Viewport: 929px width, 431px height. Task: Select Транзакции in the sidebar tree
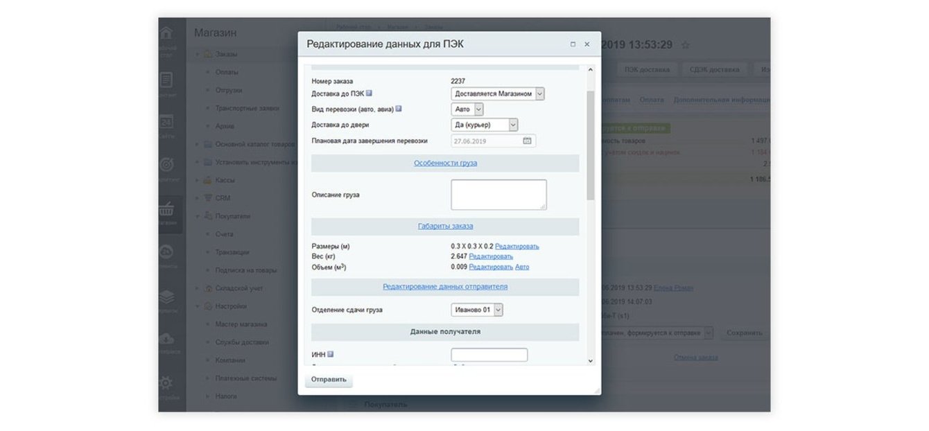(232, 252)
